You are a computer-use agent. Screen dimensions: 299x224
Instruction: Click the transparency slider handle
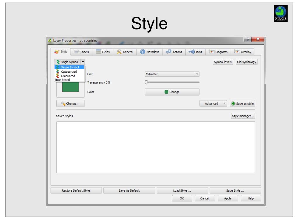click(x=147, y=82)
